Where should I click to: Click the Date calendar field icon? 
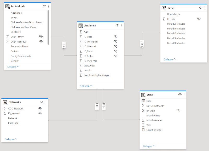click(x=143, y=101)
